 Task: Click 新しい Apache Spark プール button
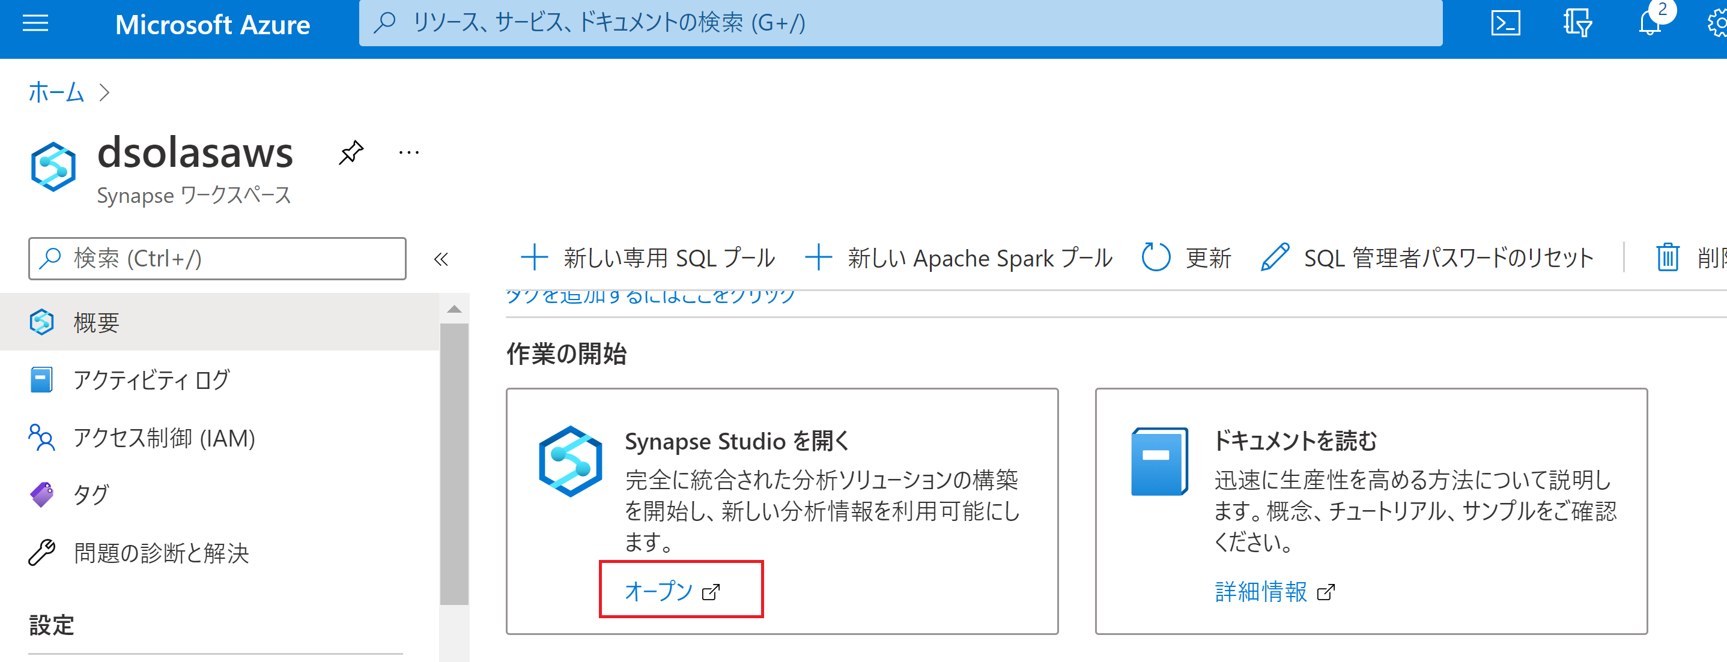(x=959, y=257)
